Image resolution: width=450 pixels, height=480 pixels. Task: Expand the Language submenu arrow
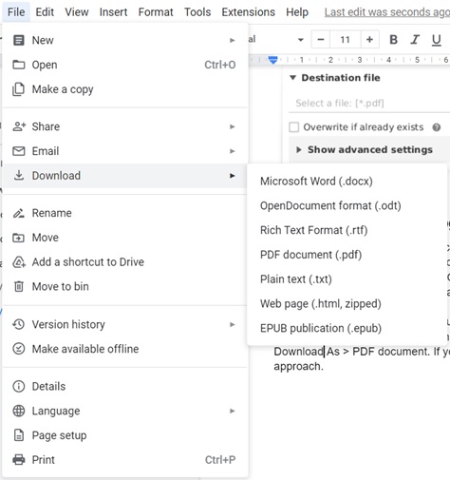click(x=233, y=411)
